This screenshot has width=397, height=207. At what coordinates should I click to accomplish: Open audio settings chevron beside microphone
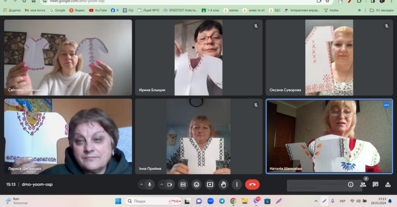(x=142, y=185)
